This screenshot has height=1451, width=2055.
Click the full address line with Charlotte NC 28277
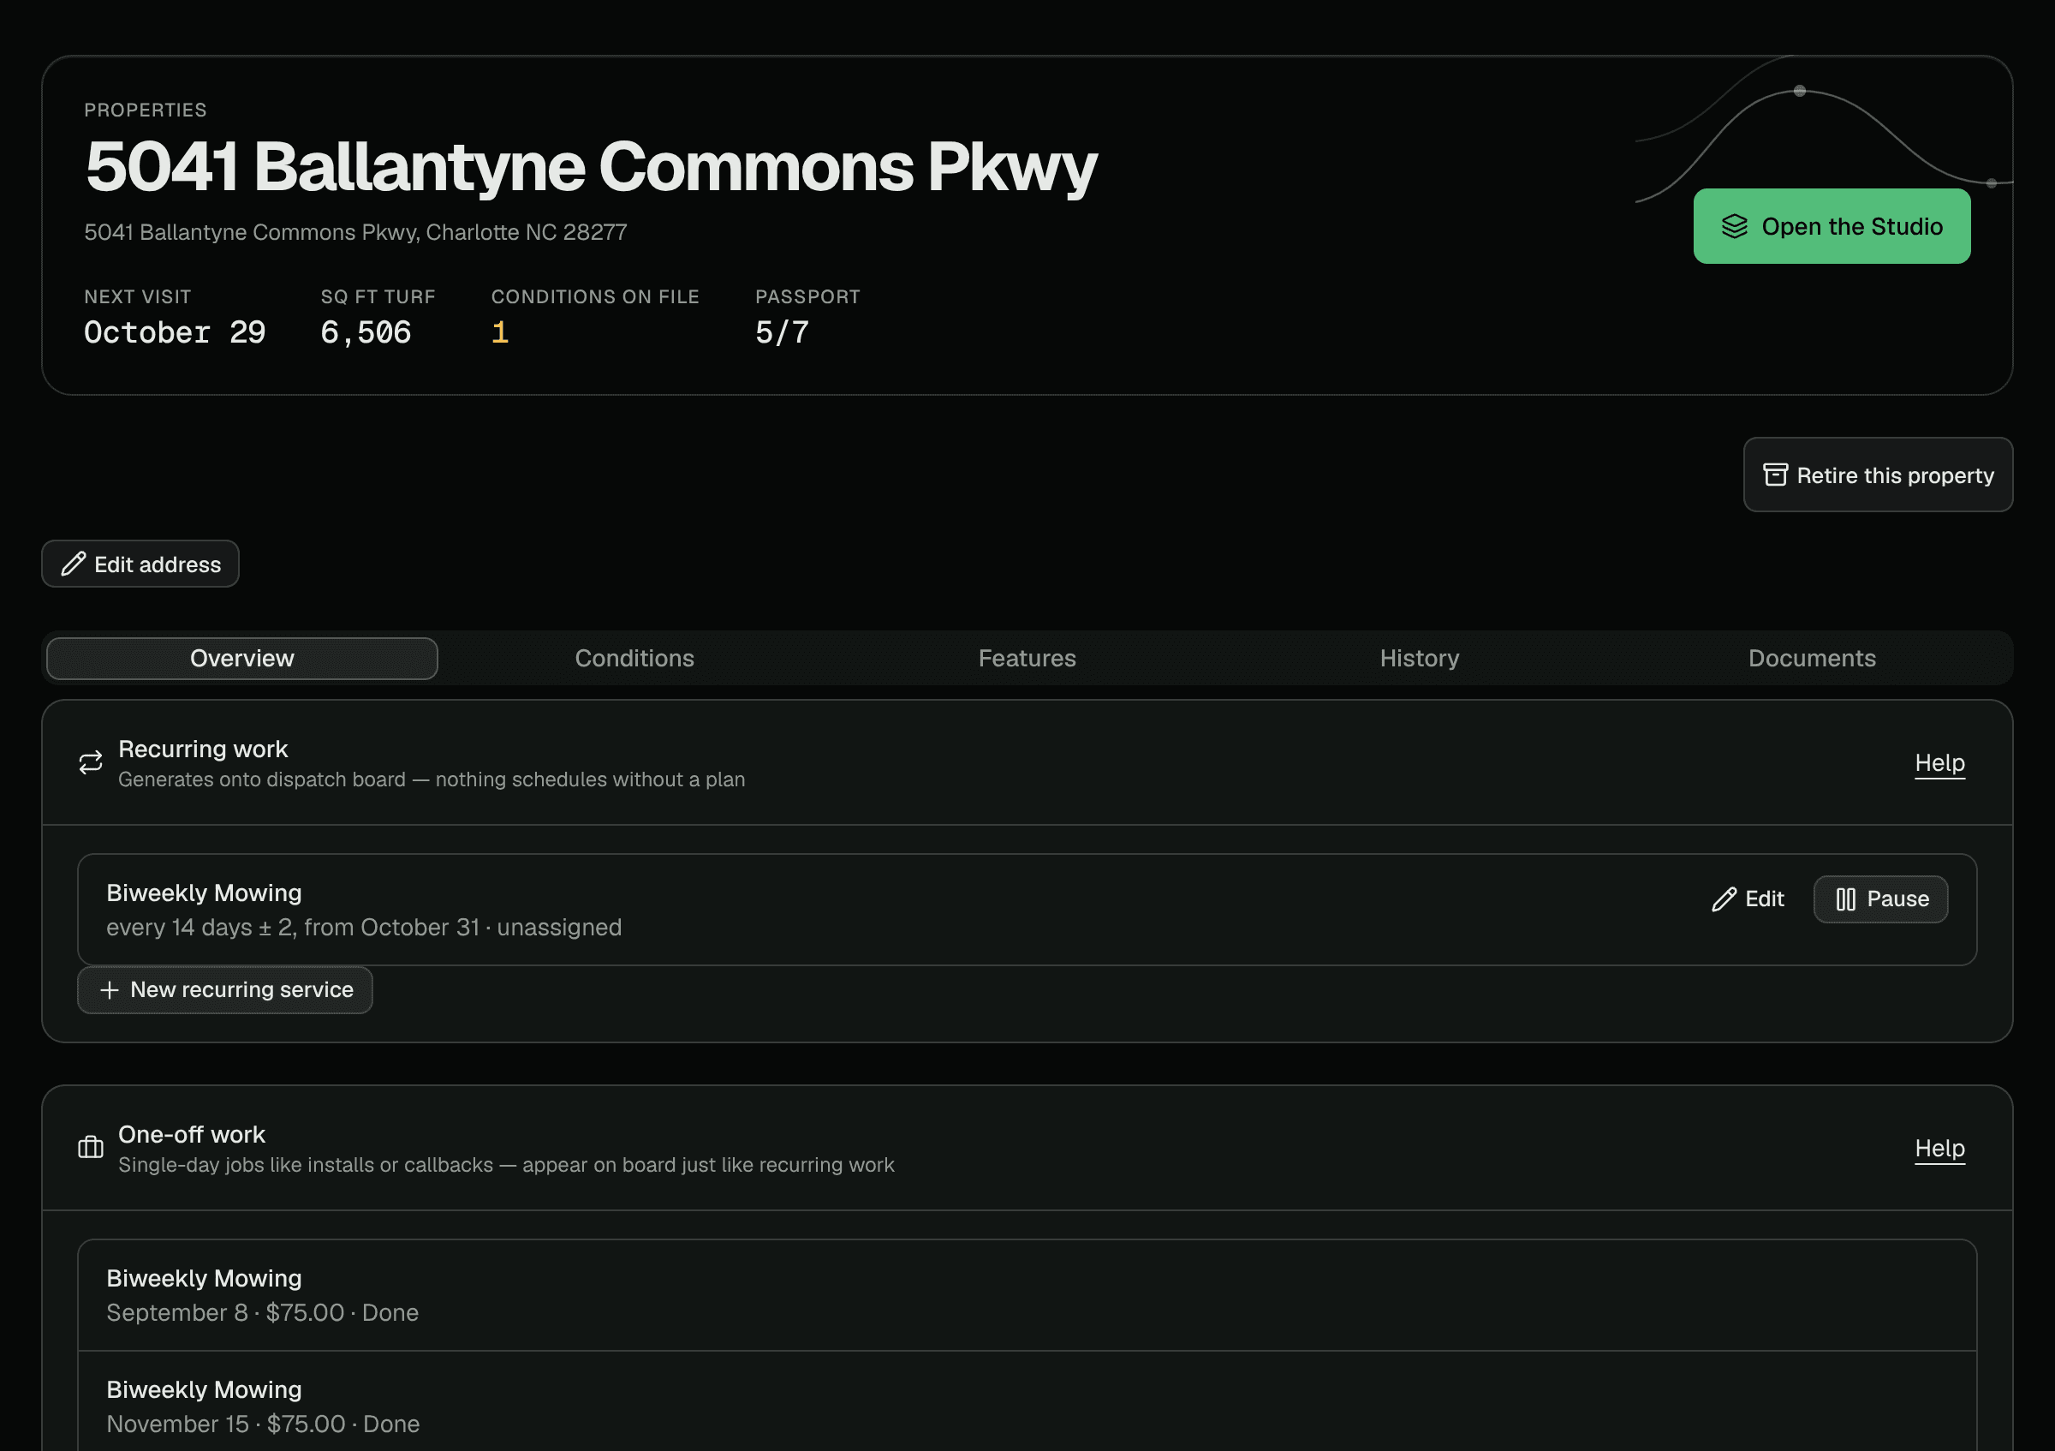click(x=355, y=232)
